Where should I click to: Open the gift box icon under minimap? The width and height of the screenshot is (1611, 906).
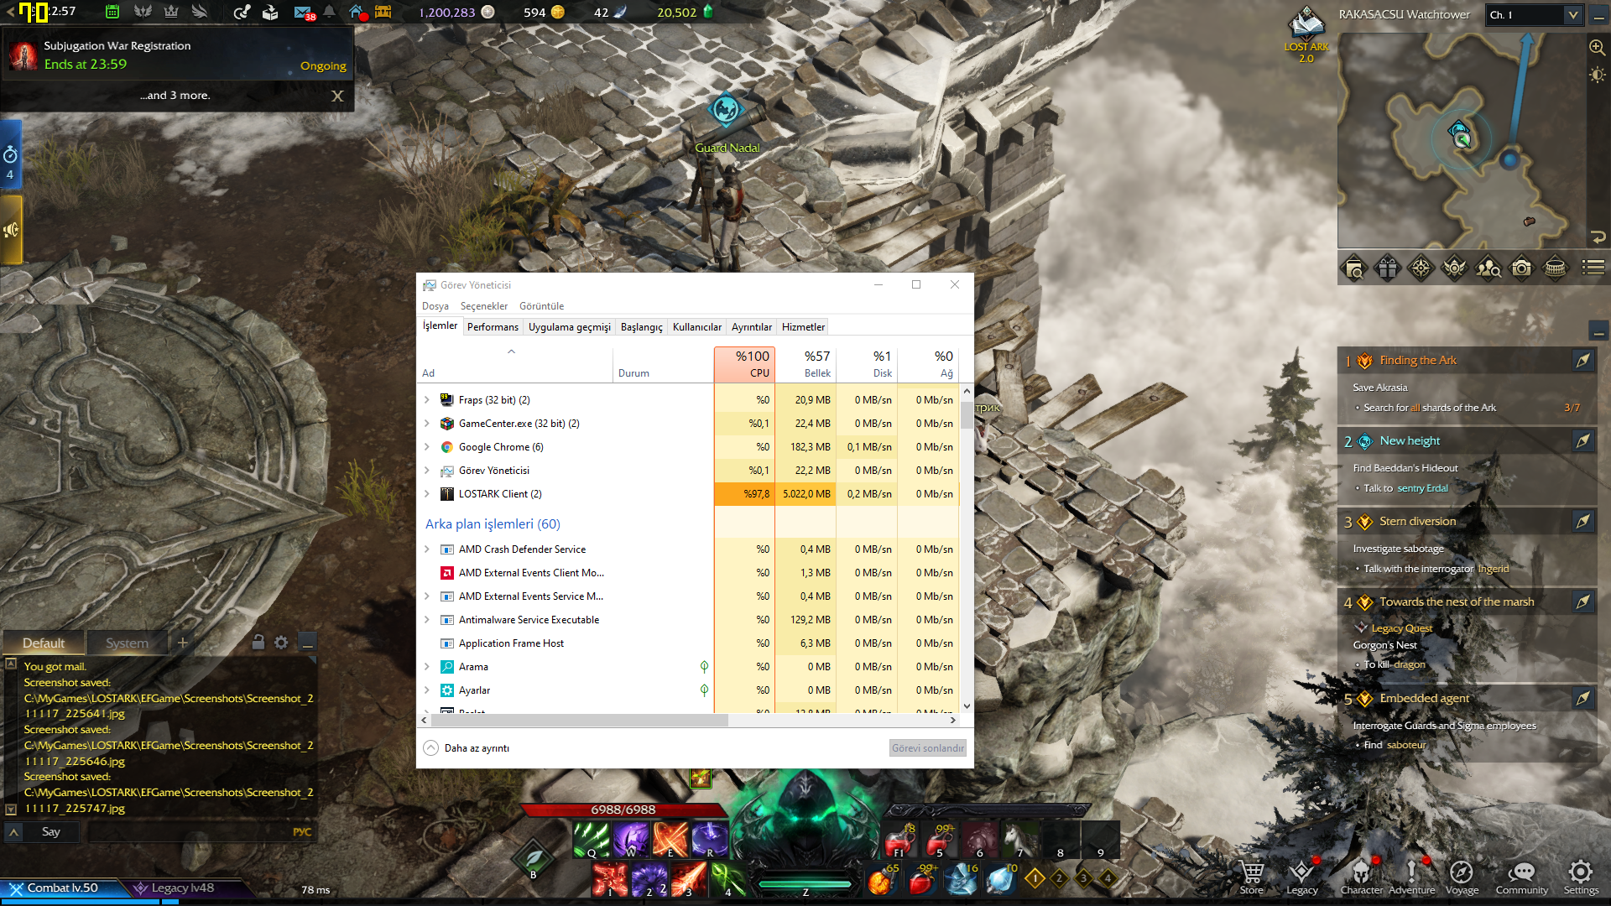(x=1387, y=268)
